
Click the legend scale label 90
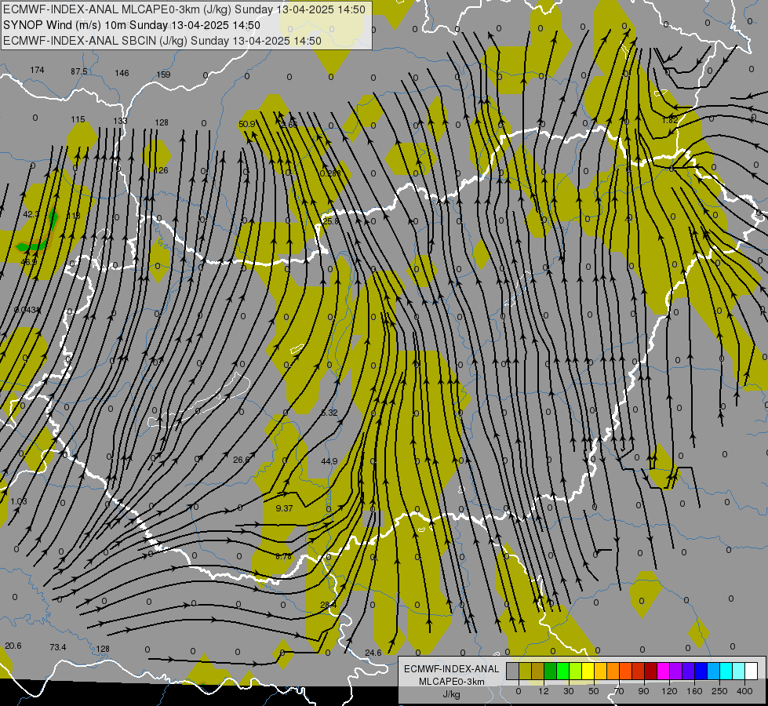pyautogui.click(x=643, y=691)
